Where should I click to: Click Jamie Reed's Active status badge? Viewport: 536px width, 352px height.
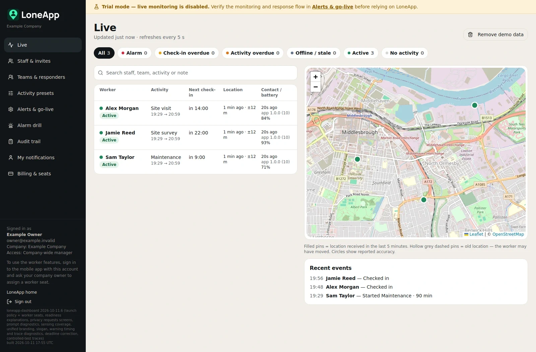pos(109,140)
